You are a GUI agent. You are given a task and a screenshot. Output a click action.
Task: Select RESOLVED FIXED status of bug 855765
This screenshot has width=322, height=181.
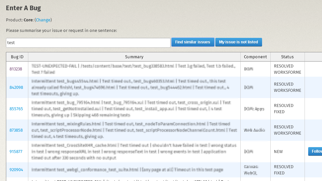click(283, 109)
